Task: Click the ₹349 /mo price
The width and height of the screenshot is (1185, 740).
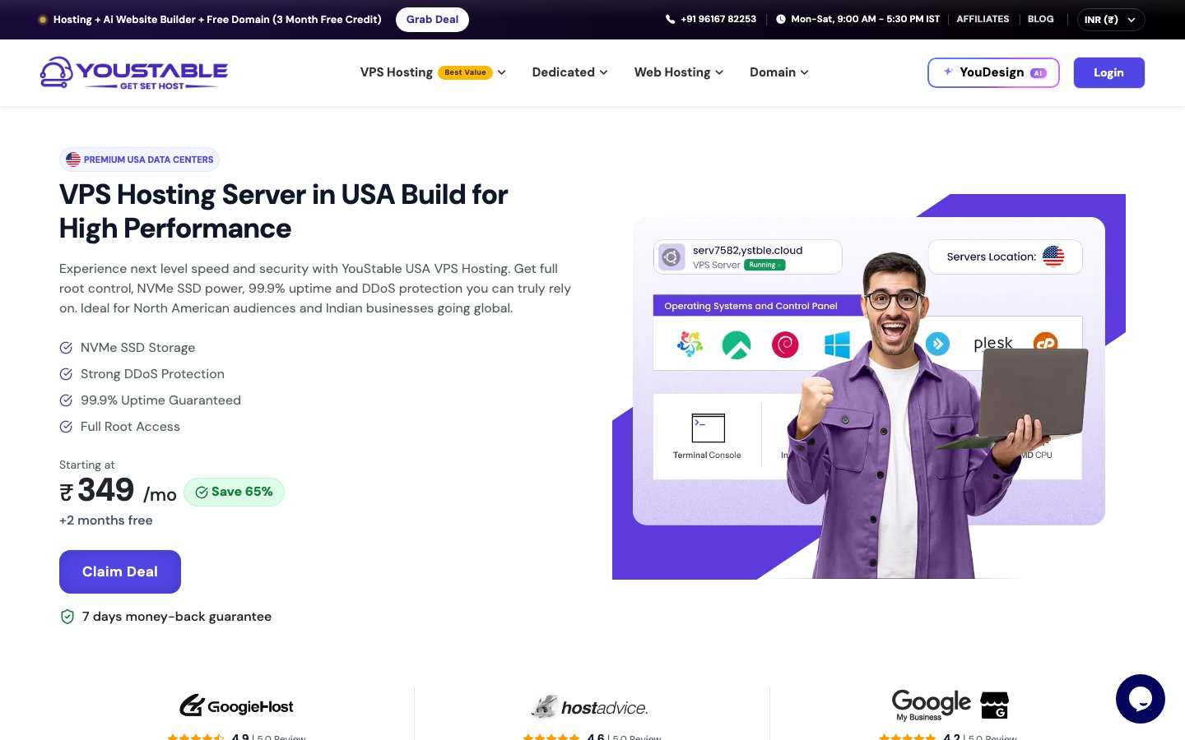Action: click(118, 491)
